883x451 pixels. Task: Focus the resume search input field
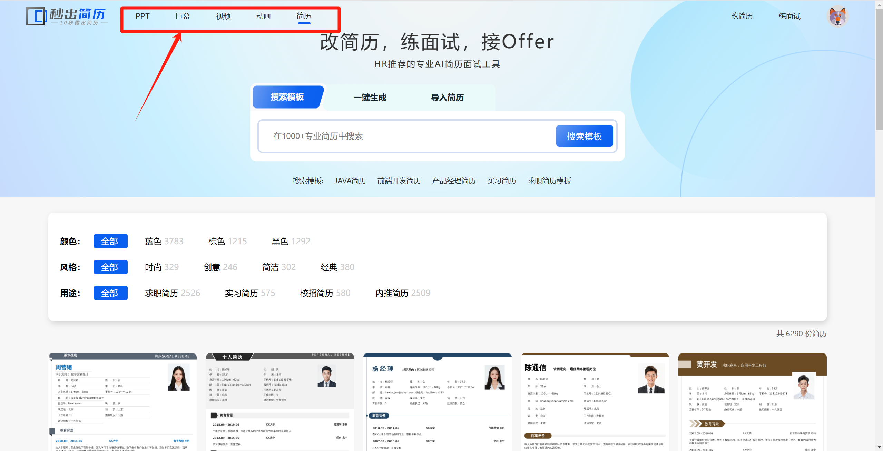pos(407,136)
